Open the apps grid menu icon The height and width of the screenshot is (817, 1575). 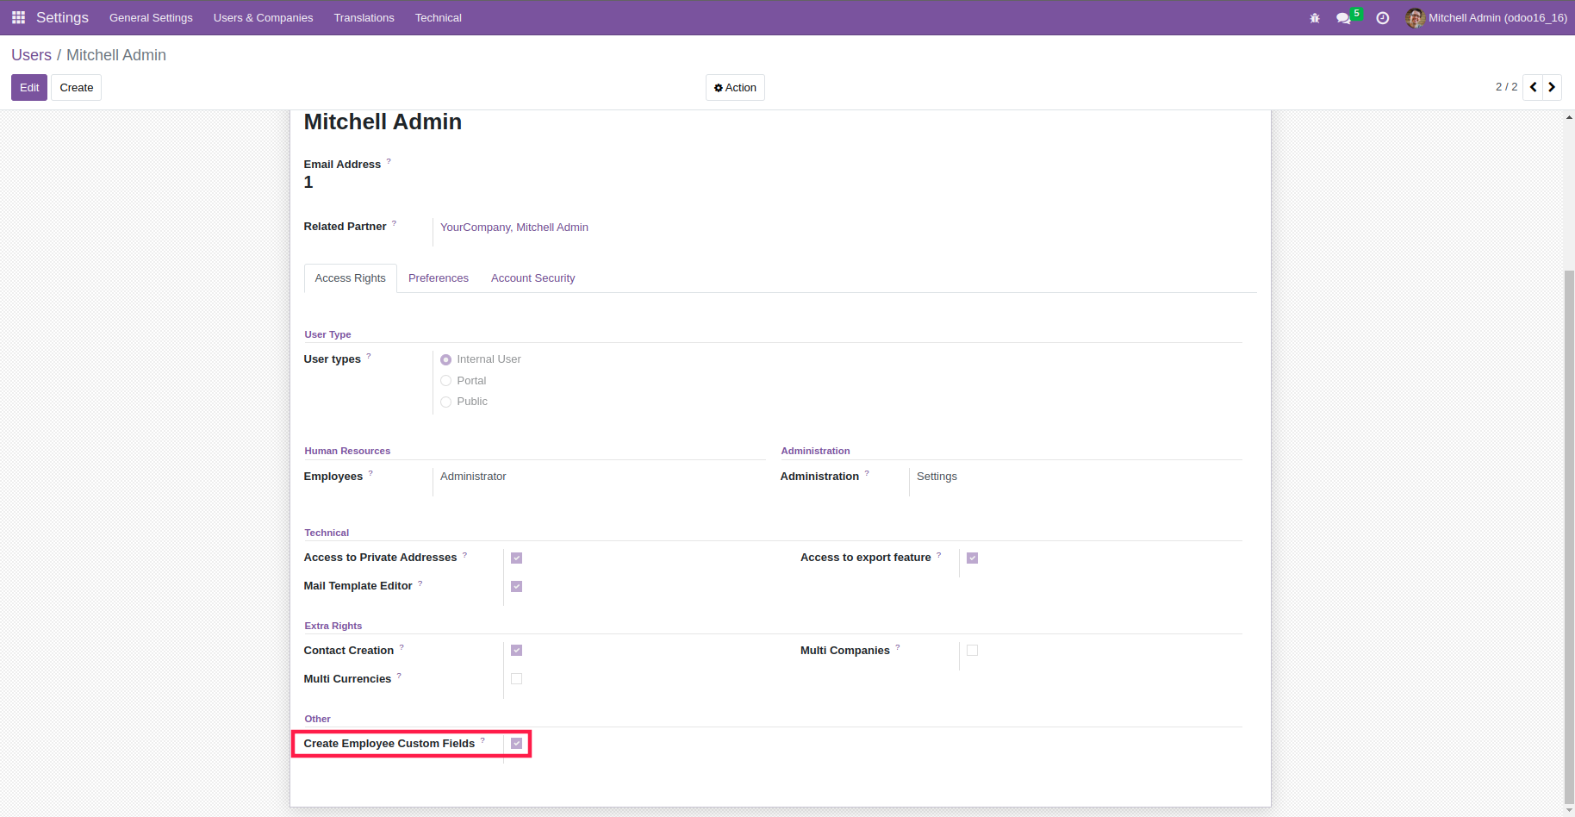click(18, 17)
